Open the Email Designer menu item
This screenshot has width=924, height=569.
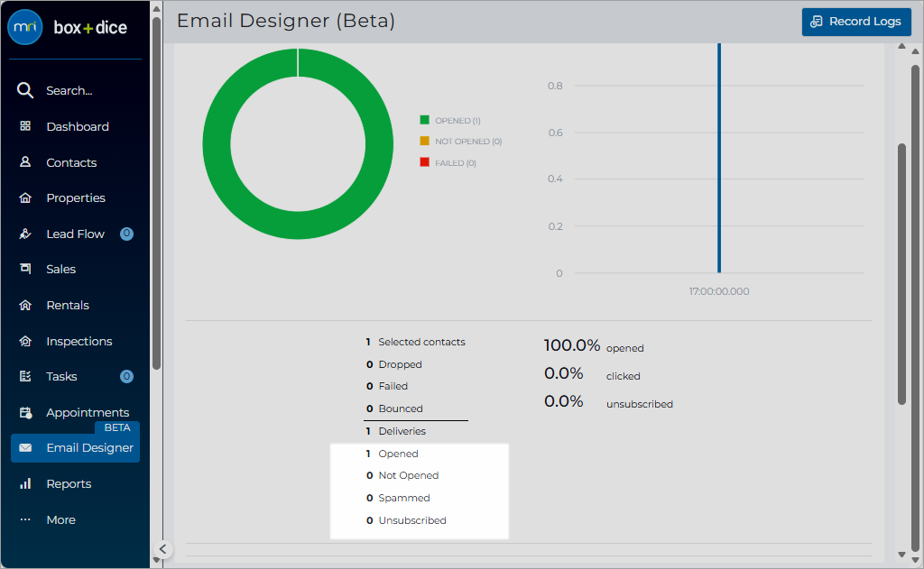[x=75, y=447]
